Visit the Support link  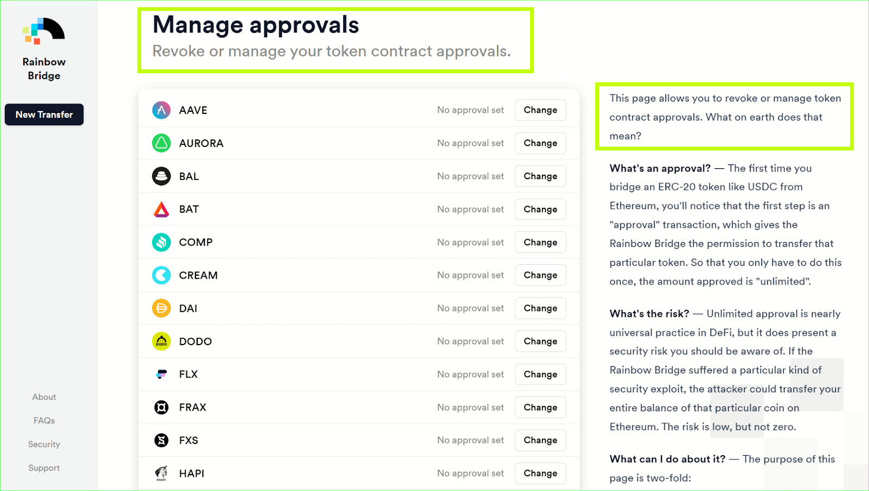44,468
